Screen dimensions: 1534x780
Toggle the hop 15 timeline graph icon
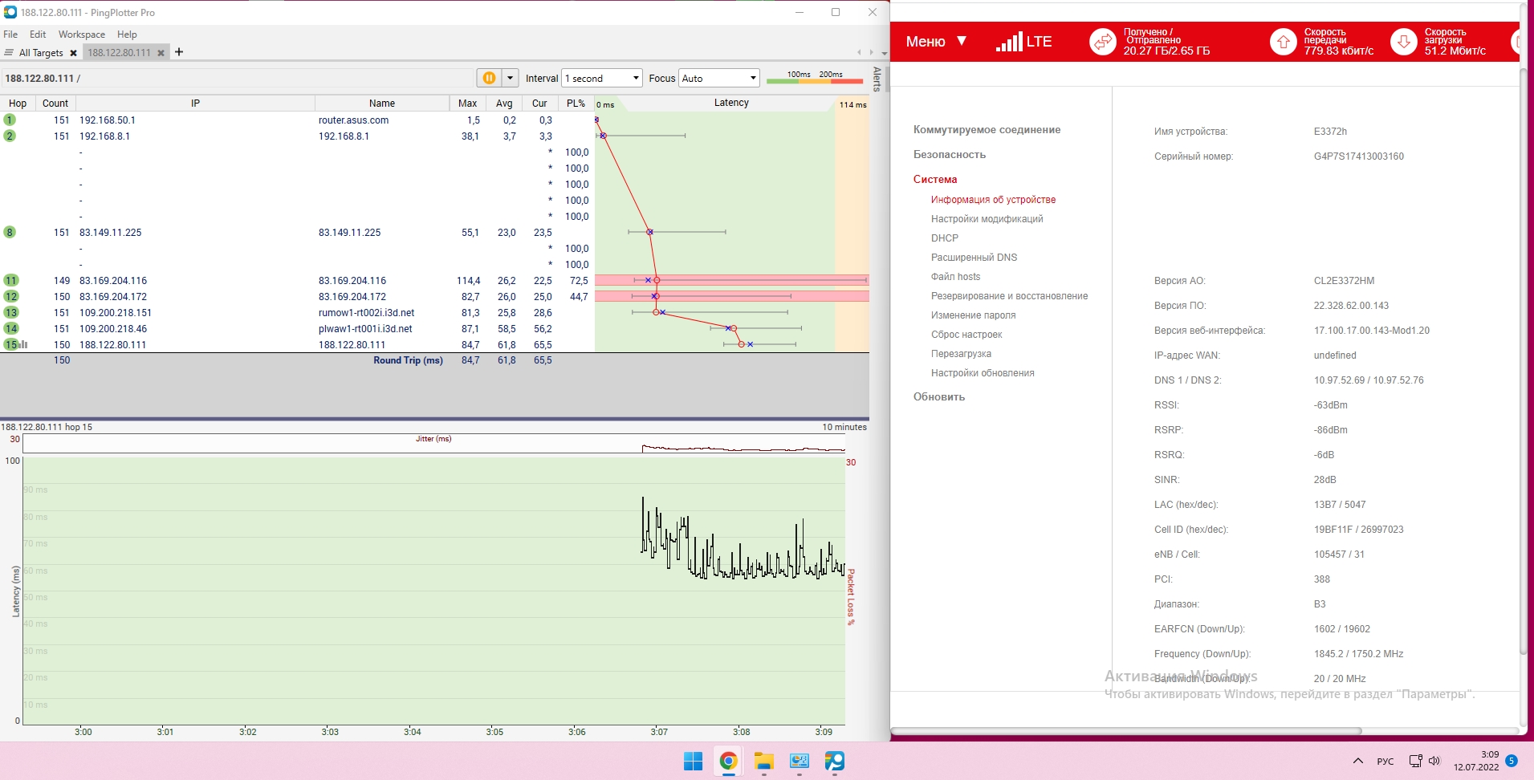23,344
